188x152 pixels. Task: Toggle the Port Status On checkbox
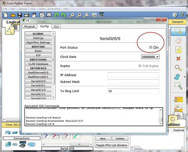[151, 47]
